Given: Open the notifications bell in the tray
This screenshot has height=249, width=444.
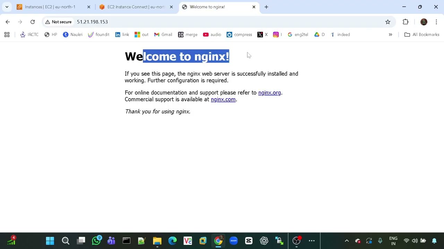Looking at the screenshot, I should (x=434, y=241).
